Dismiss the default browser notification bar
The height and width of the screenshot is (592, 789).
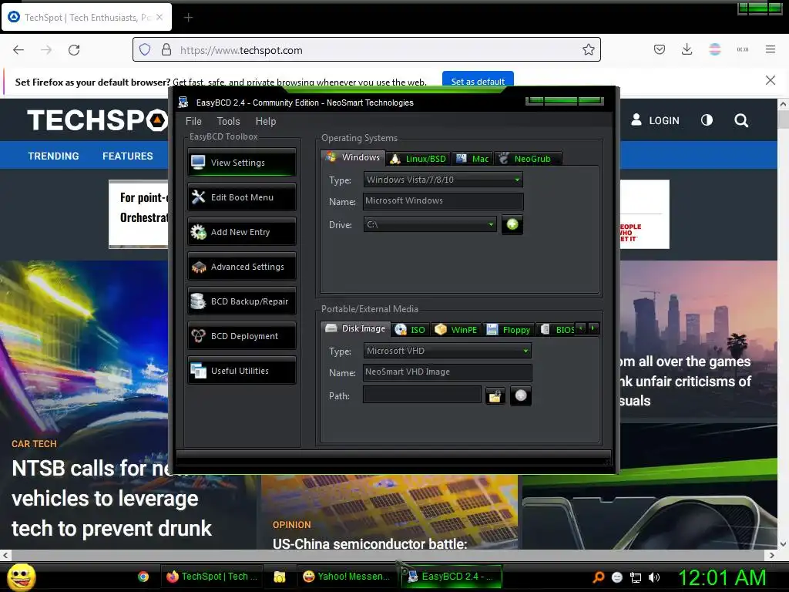(x=770, y=80)
